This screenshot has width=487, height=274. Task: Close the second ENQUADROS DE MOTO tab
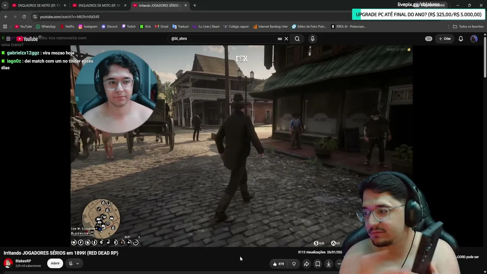[x=125, y=5]
